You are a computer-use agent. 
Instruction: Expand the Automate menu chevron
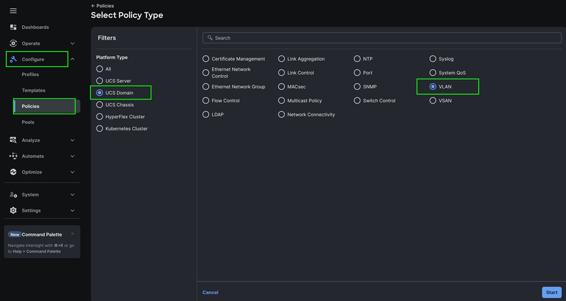pyautogui.click(x=73, y=156)
